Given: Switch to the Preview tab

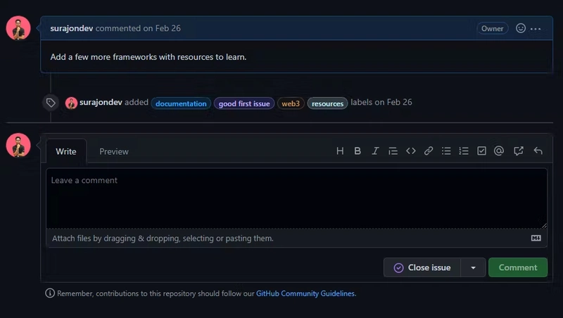Looking at the screenshot, I should 114,151.
